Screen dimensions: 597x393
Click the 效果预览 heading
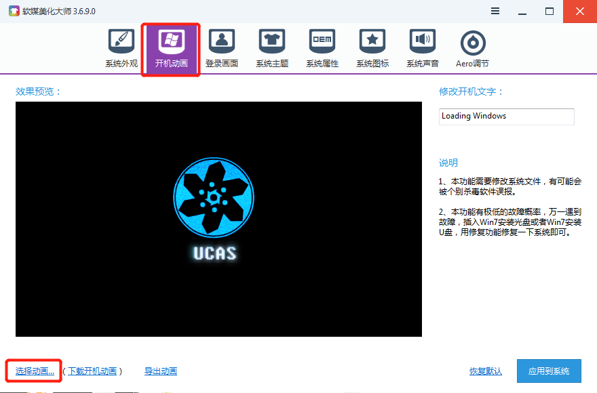pyautogui.click(x=38, y=91)
